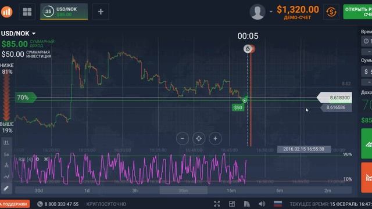Select the 30m timeframe

(184, 190)
